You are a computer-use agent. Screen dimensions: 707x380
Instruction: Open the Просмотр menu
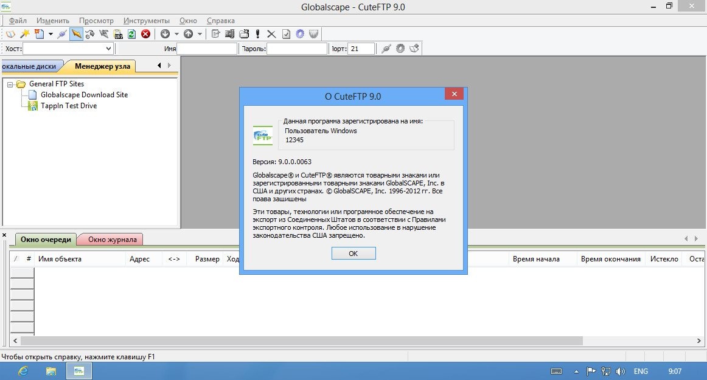point(96,20)
